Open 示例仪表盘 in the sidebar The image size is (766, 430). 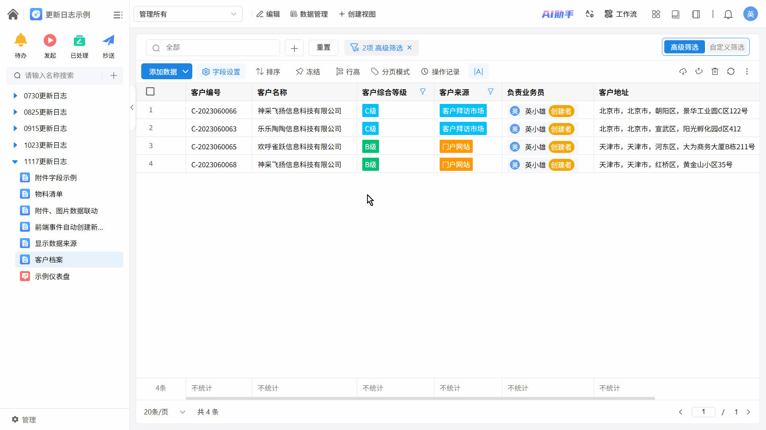(52, 276)
